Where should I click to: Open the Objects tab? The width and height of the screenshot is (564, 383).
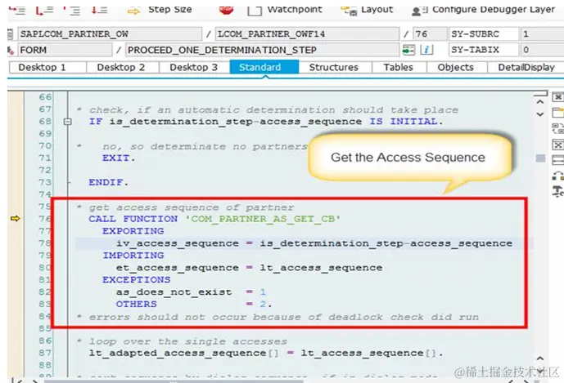(457, 68)
